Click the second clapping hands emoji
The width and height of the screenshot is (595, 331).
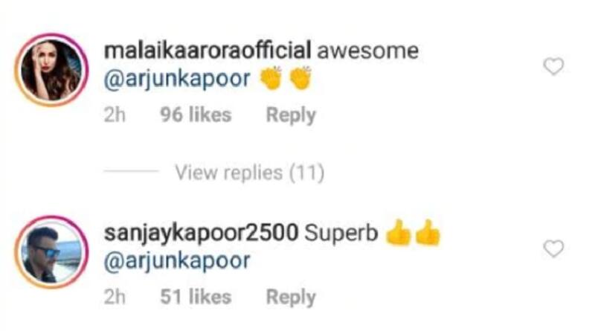pos(300,78)
